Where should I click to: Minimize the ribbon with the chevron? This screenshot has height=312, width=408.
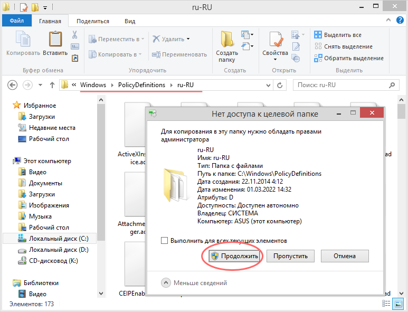tap(388, 20)
